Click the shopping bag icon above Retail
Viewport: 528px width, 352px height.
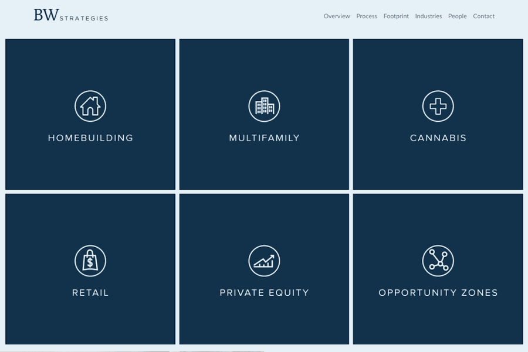click(90, 261)
